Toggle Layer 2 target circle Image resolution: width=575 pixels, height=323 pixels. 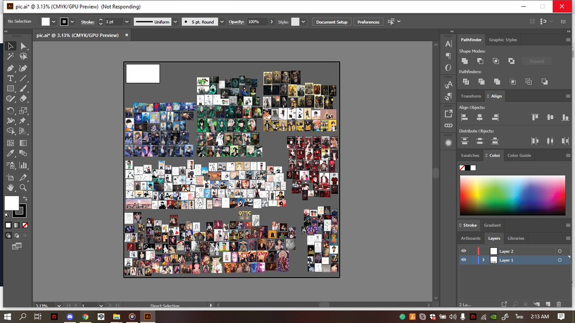[560, 251]
